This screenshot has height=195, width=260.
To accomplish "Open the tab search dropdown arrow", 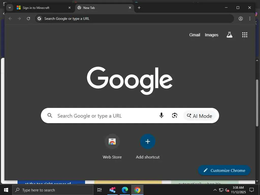I will [x=10, y=8].
